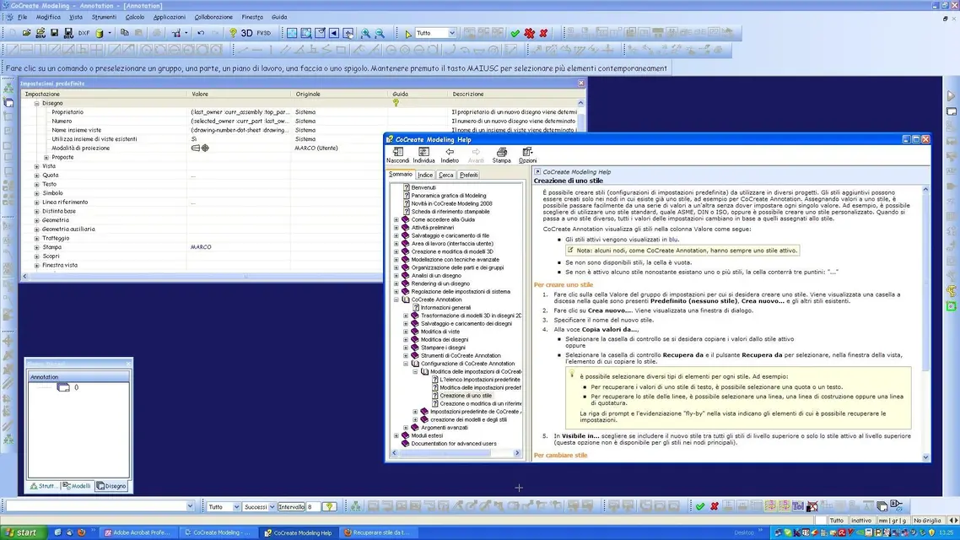Click the Intervallo button in bottom toolbar

(x=291, y=507)
